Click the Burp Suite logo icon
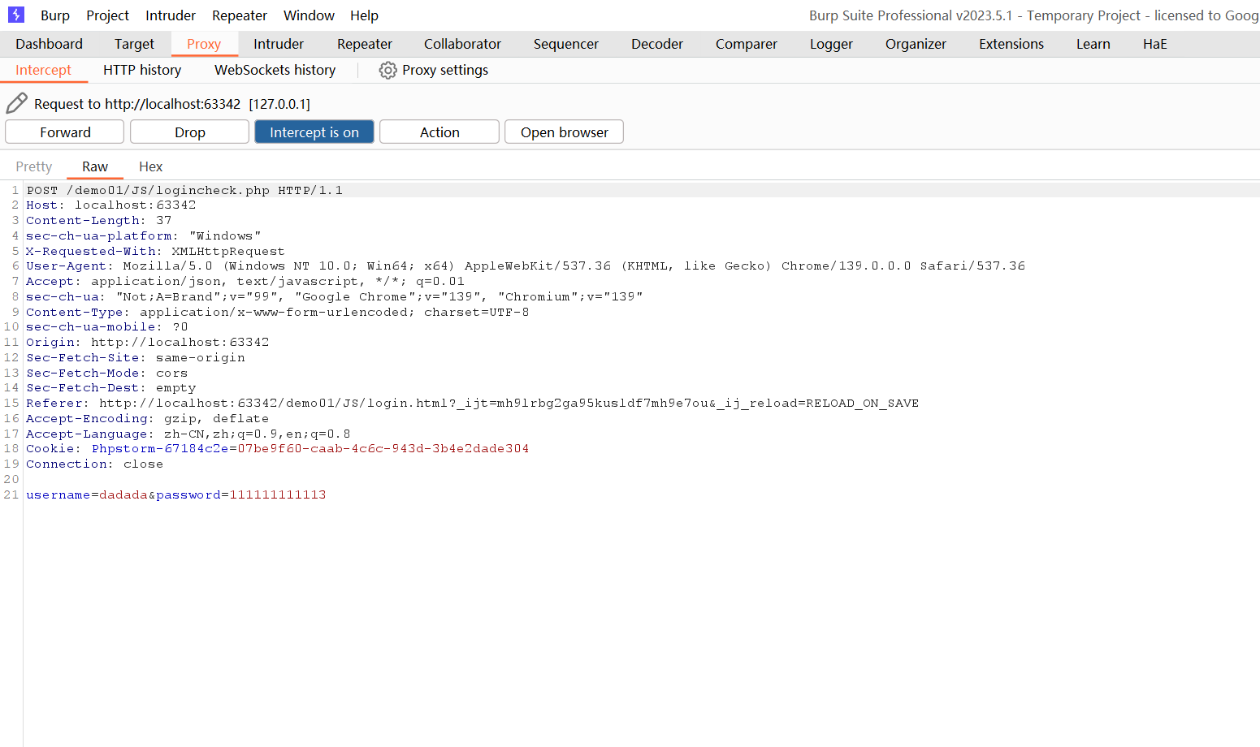 coord(16,15)
